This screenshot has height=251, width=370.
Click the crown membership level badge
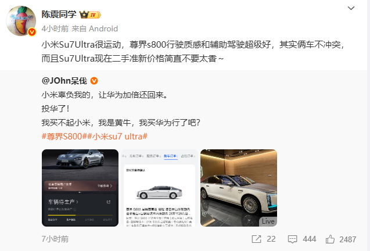[90, 15]
